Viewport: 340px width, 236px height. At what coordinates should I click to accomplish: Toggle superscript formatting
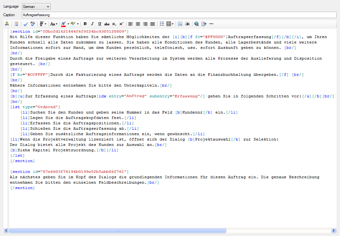click(x=121, y=24)
